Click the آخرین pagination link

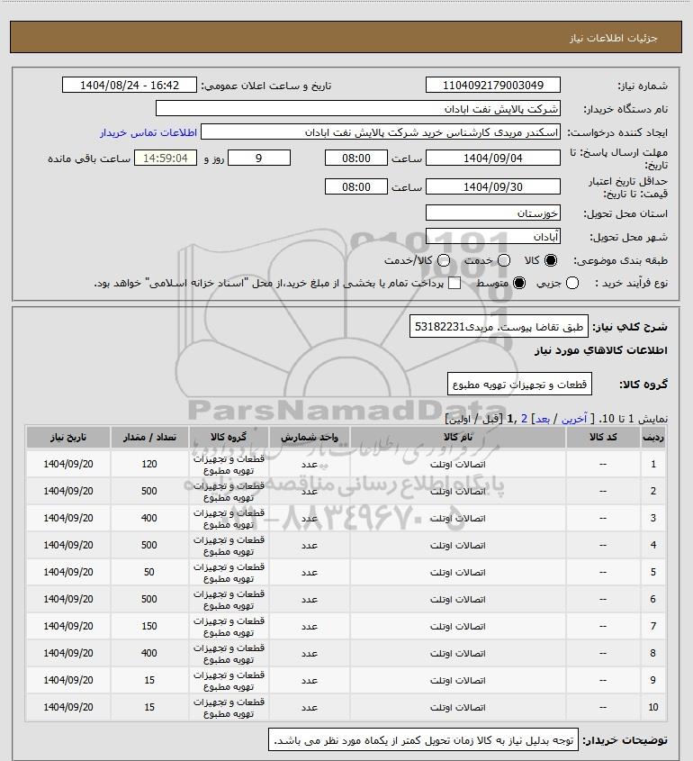[x=573, y=419]
